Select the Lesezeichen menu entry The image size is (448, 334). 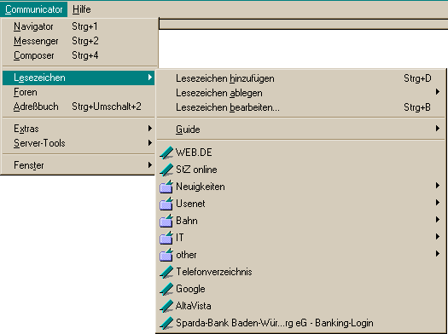[79, 78]
